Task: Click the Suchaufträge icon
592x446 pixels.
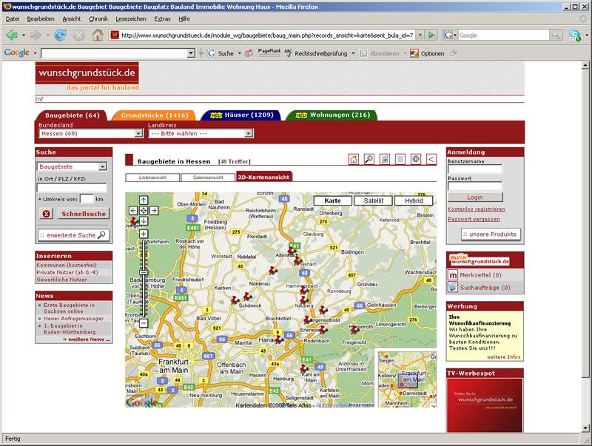Action: [453, 287]
